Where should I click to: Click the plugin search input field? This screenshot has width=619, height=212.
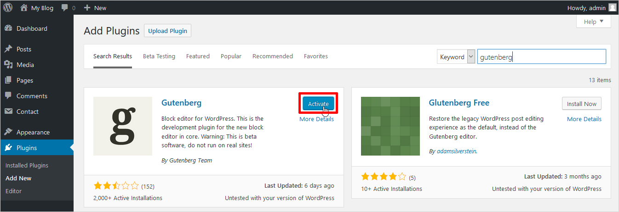[541, 57]
